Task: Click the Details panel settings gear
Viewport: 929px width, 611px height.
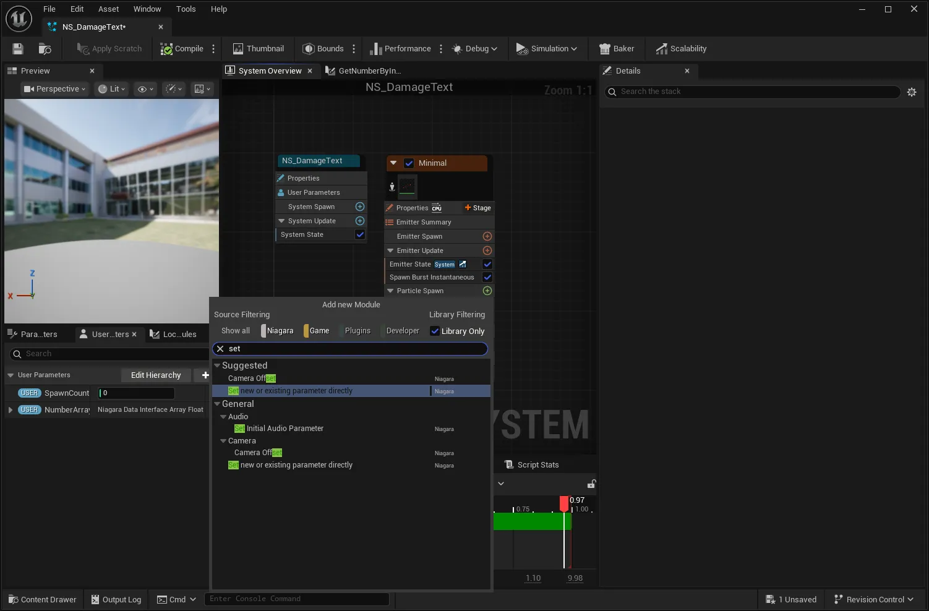Action: click(x=912, y=92)
